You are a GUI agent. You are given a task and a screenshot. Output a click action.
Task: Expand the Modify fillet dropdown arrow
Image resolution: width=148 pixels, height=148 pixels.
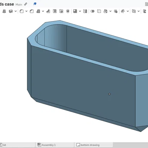[x=128, y=11]
